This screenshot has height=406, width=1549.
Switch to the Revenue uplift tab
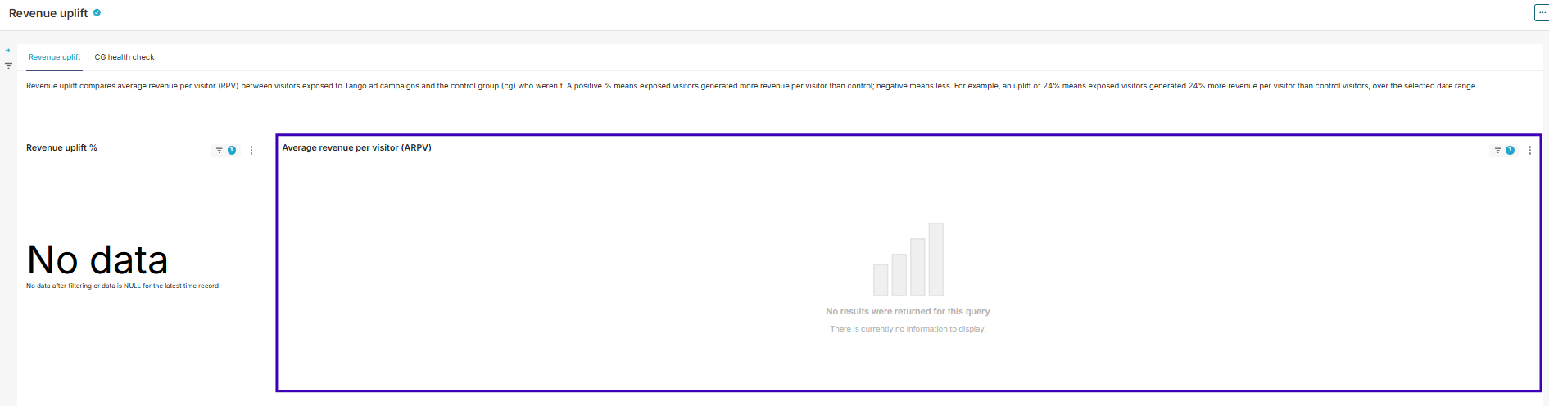click(x=54, y=57)
